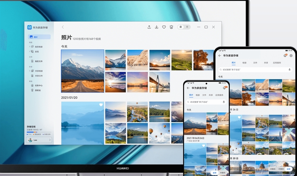
Task: Open the large mountain road photo on laptop
Action: [x=83, y=71]
